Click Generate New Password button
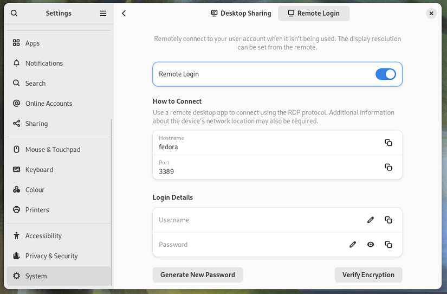The height and width of the screenshot is (294, 447). point(198,274)
